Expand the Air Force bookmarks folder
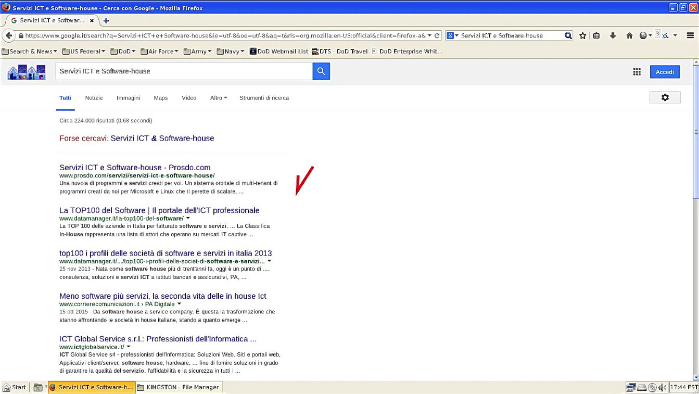This screenshot has width=699, height=394. 159,51
